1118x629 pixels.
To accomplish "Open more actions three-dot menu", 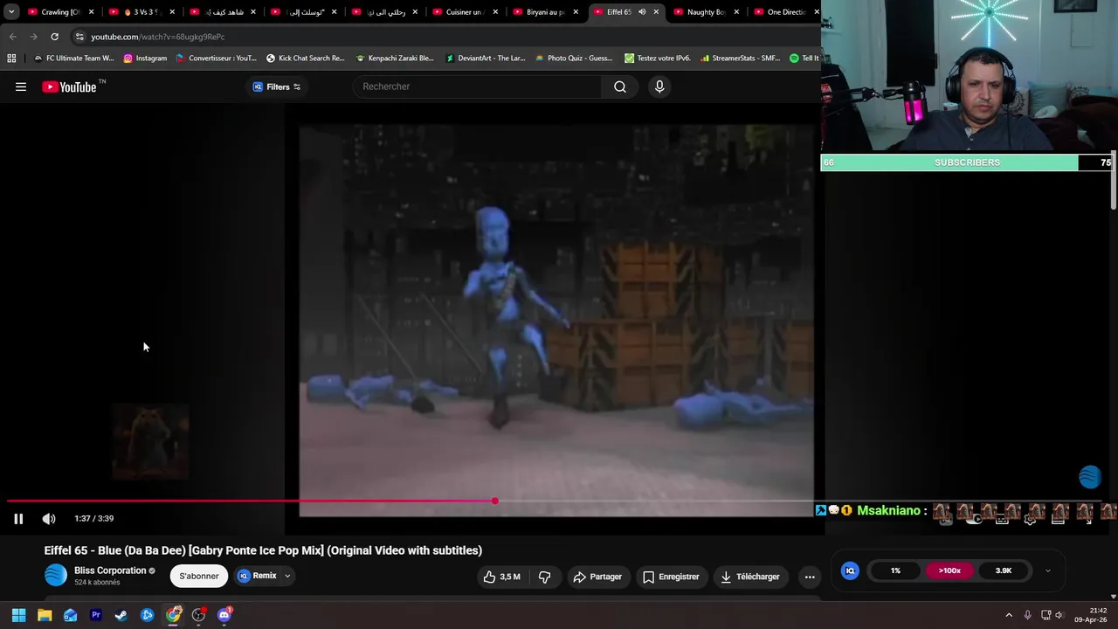I will pos(810,577).
